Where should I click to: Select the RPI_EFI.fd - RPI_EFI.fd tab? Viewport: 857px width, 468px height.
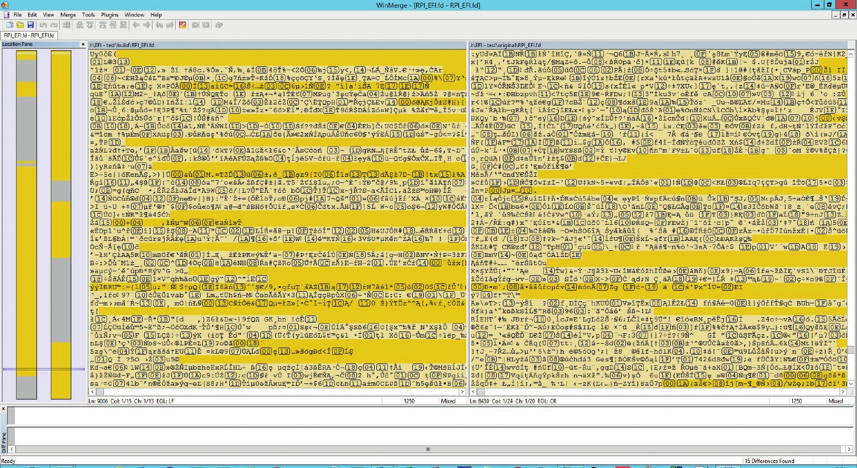pyautogui.click(x=29, y=35)
